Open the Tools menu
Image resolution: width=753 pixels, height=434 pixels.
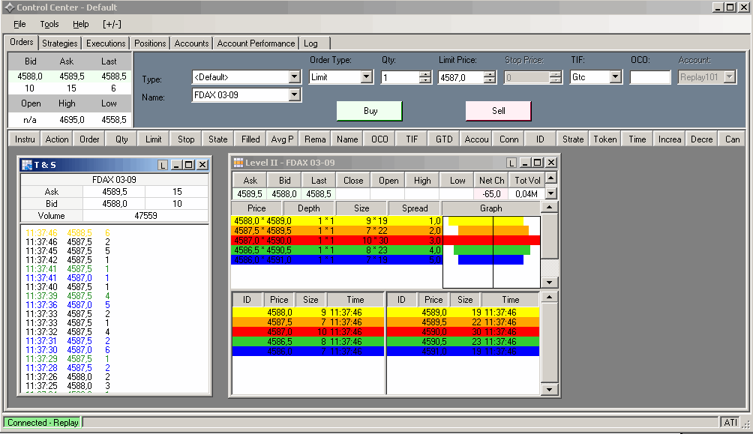coord(49,25)
